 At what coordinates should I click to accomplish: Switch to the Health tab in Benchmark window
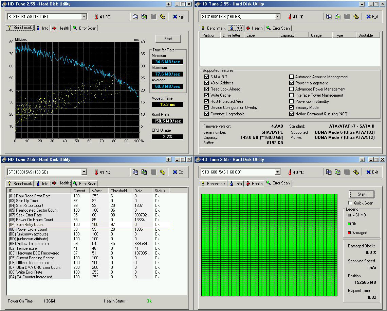pyautogui.click(x=60, y=28)
